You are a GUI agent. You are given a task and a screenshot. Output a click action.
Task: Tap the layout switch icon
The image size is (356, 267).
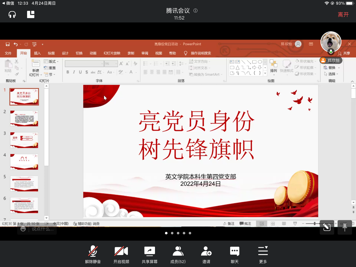31,14
